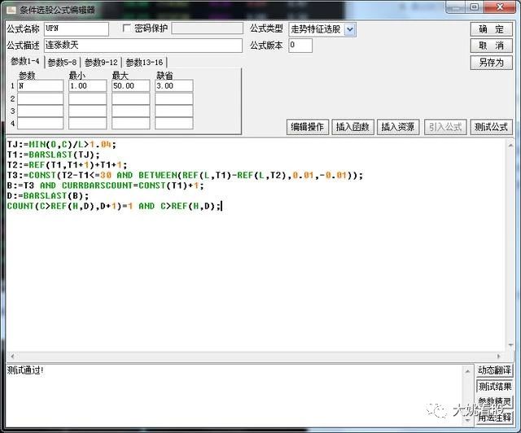This screenshot has width=521, height=433.
Task: Switch to the 参数9-12 tab
Action: click(102, 63)
